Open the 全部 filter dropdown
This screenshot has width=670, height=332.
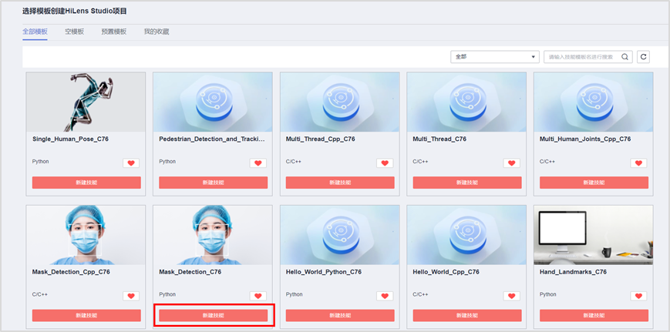(495, 57)
